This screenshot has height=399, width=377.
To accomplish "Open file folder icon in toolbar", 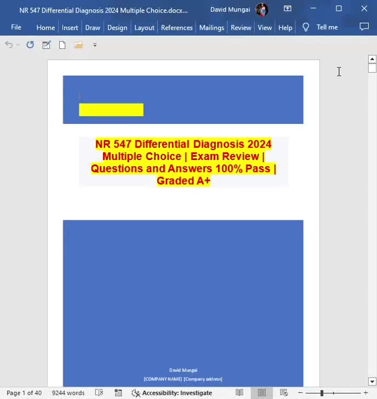I will [78, 45].
